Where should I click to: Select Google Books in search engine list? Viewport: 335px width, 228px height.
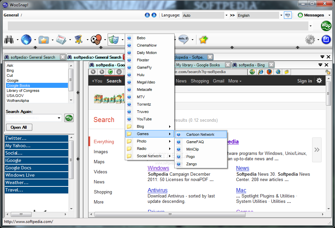point(37,85)
